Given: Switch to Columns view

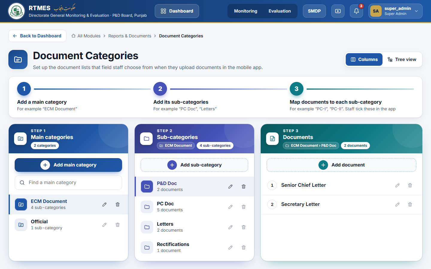Looking at the screenshot, I should tap(364, 59).
